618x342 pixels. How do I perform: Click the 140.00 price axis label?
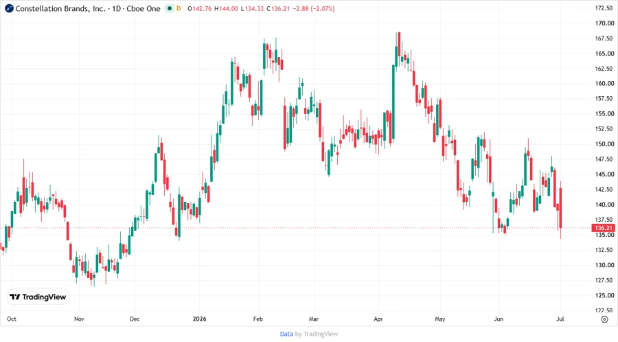point(604,205)
